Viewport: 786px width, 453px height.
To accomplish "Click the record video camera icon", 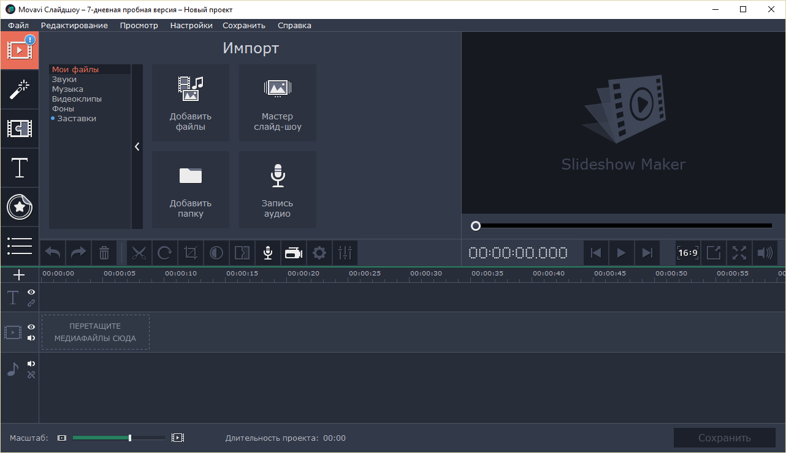I will (294, 253).
